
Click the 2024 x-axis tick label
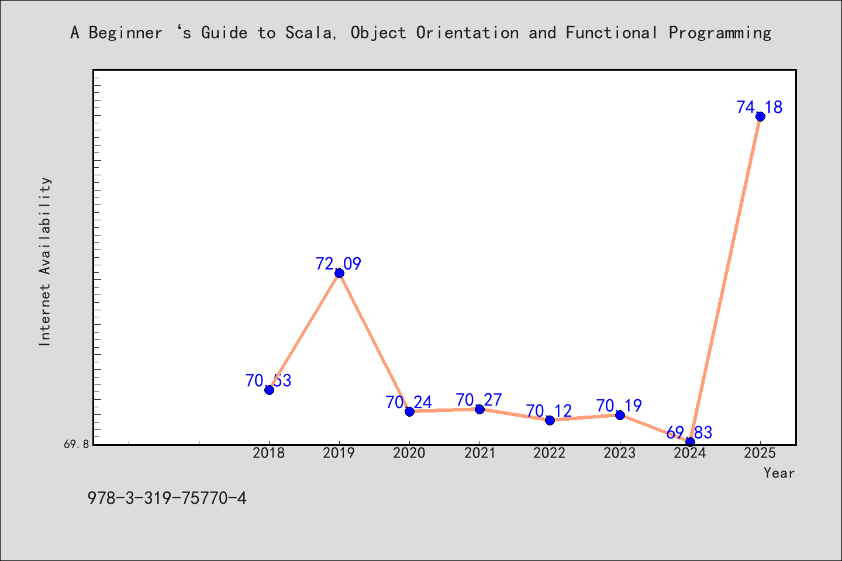point(690,453)
